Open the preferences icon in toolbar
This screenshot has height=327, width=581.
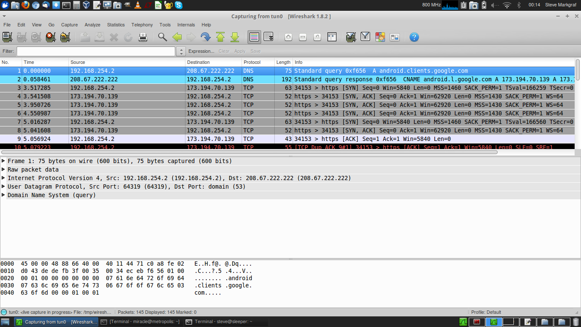[x=395, y=37]
